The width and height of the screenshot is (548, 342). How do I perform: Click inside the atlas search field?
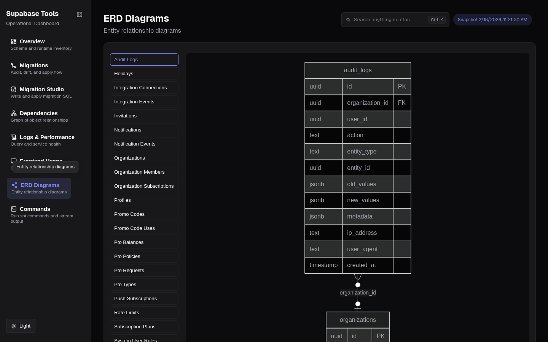point(388,20)
